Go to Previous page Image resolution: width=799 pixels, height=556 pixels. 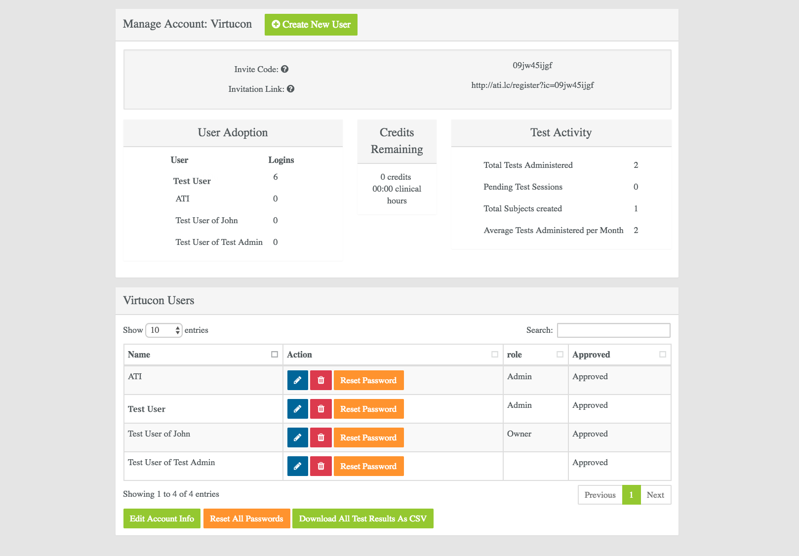[600, 495]
